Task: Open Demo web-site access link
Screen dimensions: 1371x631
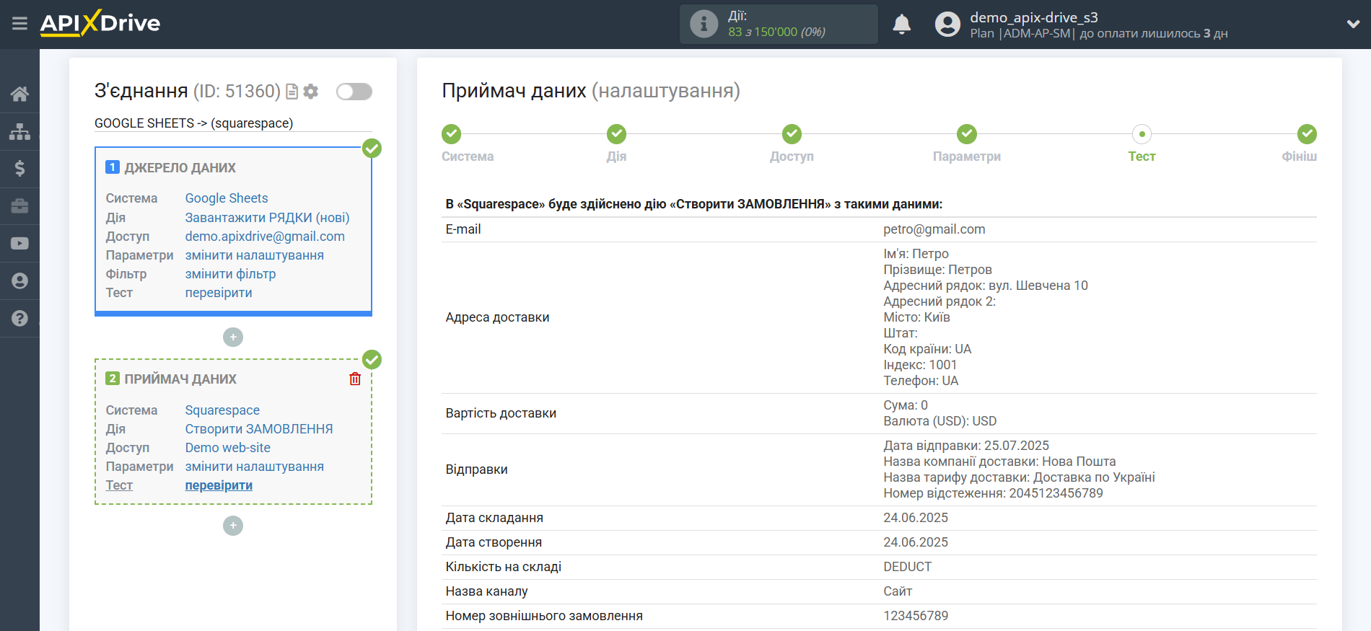Action: pos(228,448)
